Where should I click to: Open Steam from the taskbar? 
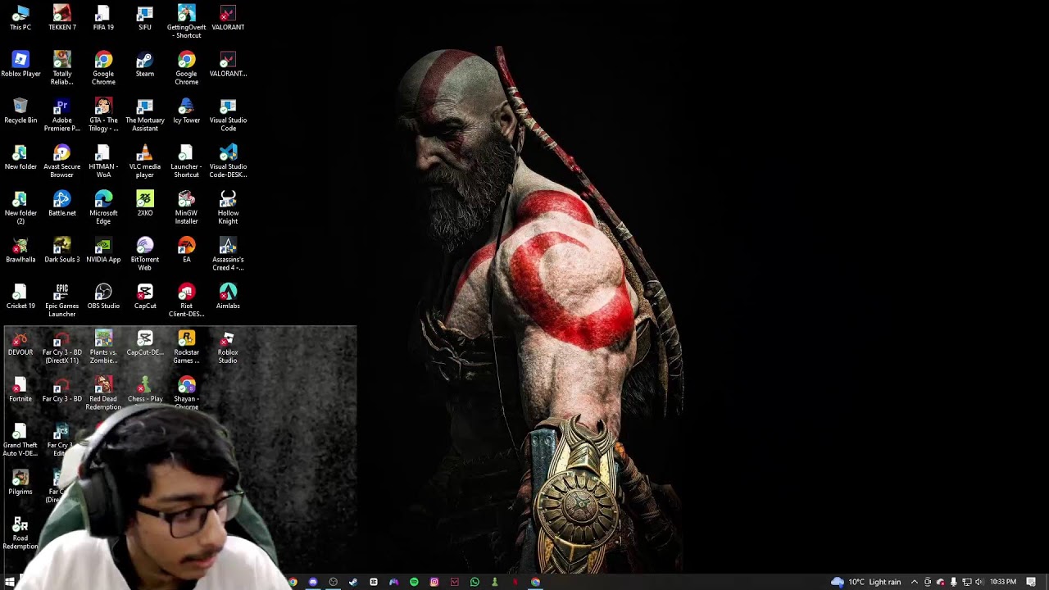(x=353, y=582)
